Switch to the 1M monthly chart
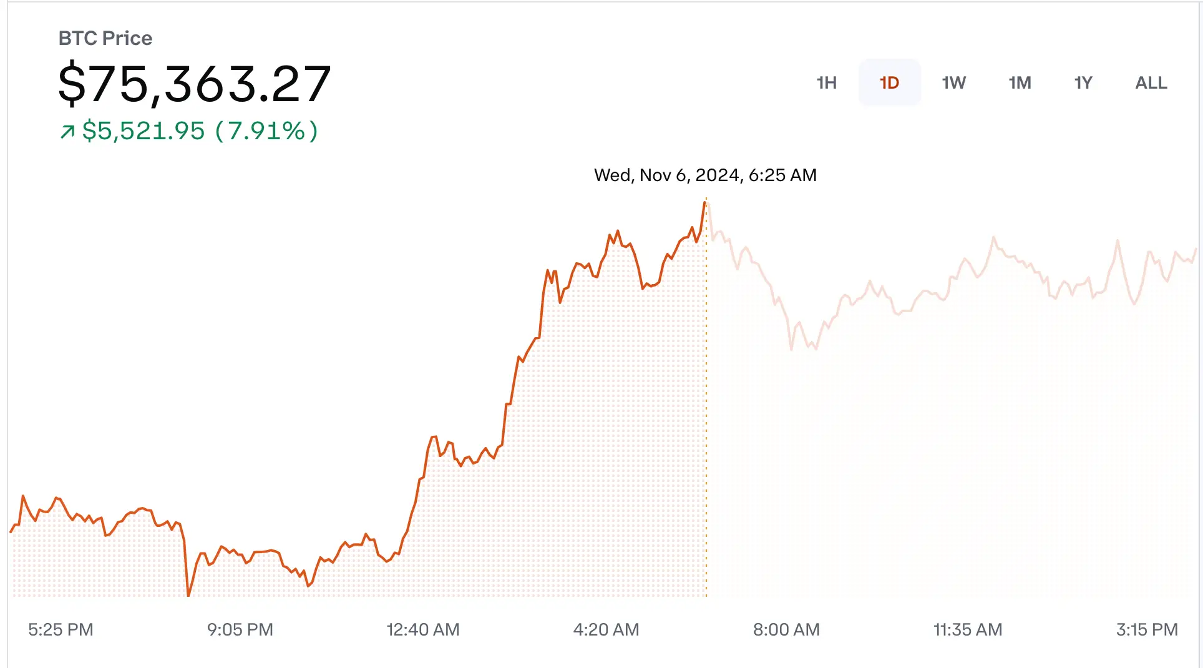 pos(1020,82)
